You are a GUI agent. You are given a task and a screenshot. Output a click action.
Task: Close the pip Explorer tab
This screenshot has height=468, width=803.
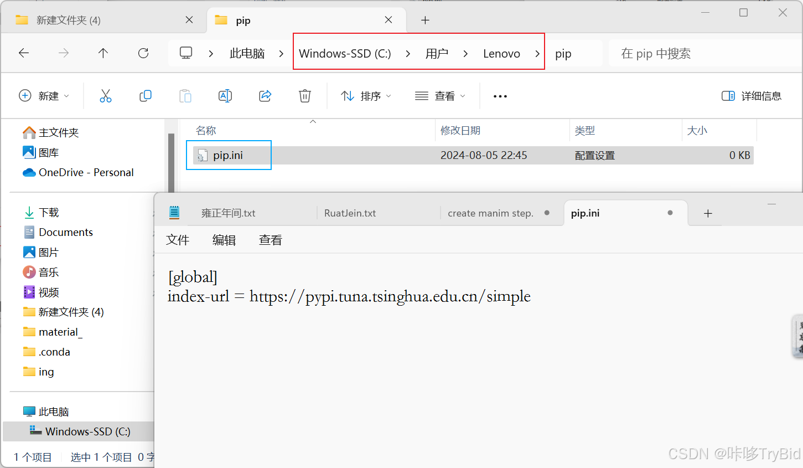coord(388,20)
